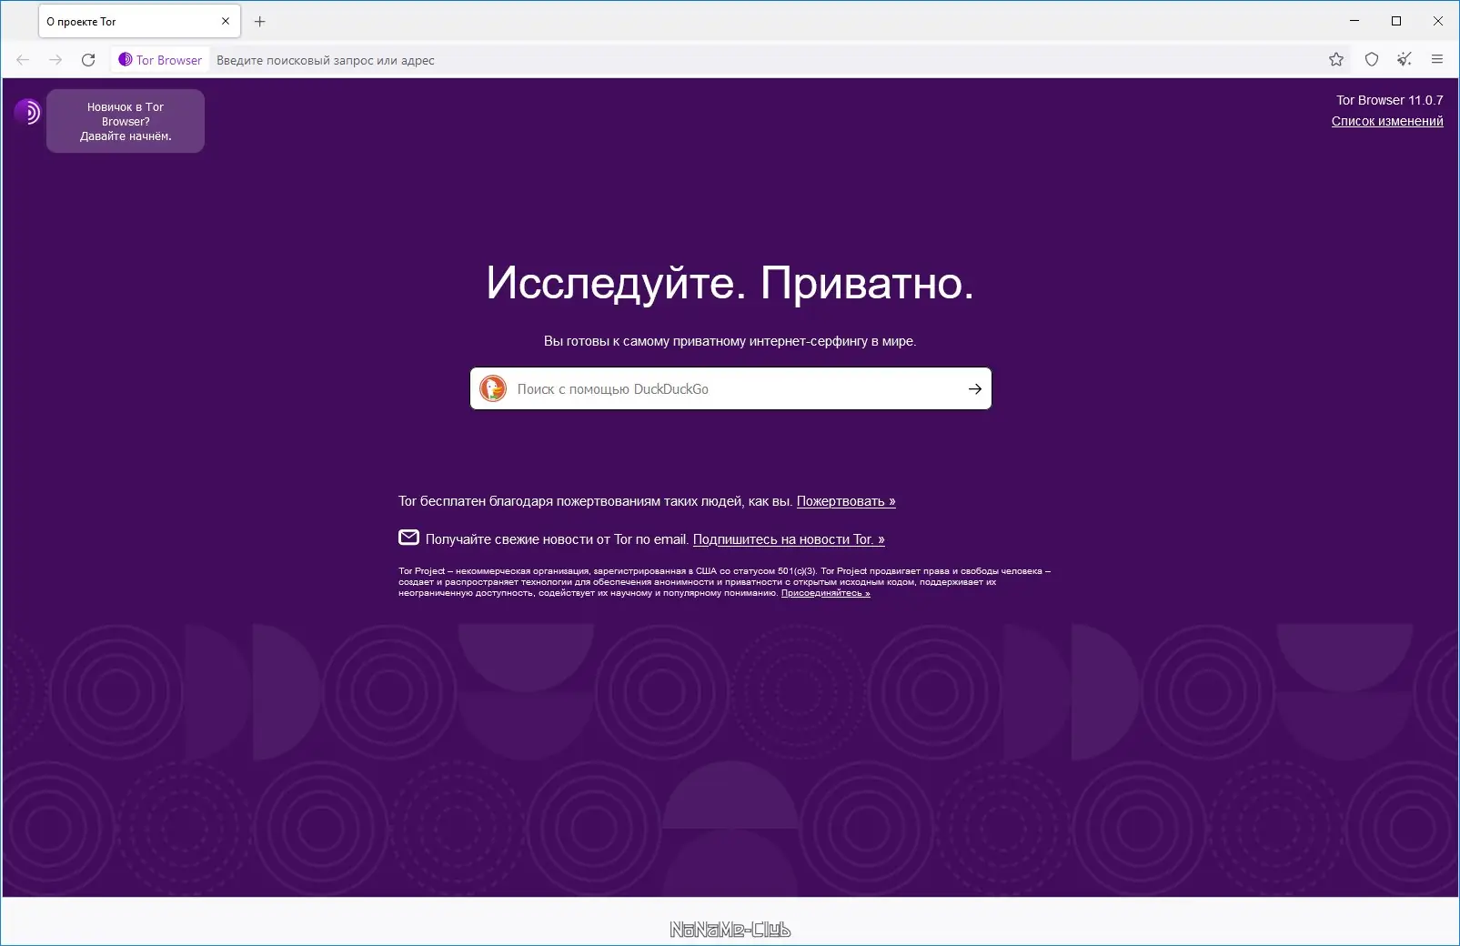Click the 'Tor Browser 11.0.7' version text
Viewport: 1460px width, 946px height.
1390,100
